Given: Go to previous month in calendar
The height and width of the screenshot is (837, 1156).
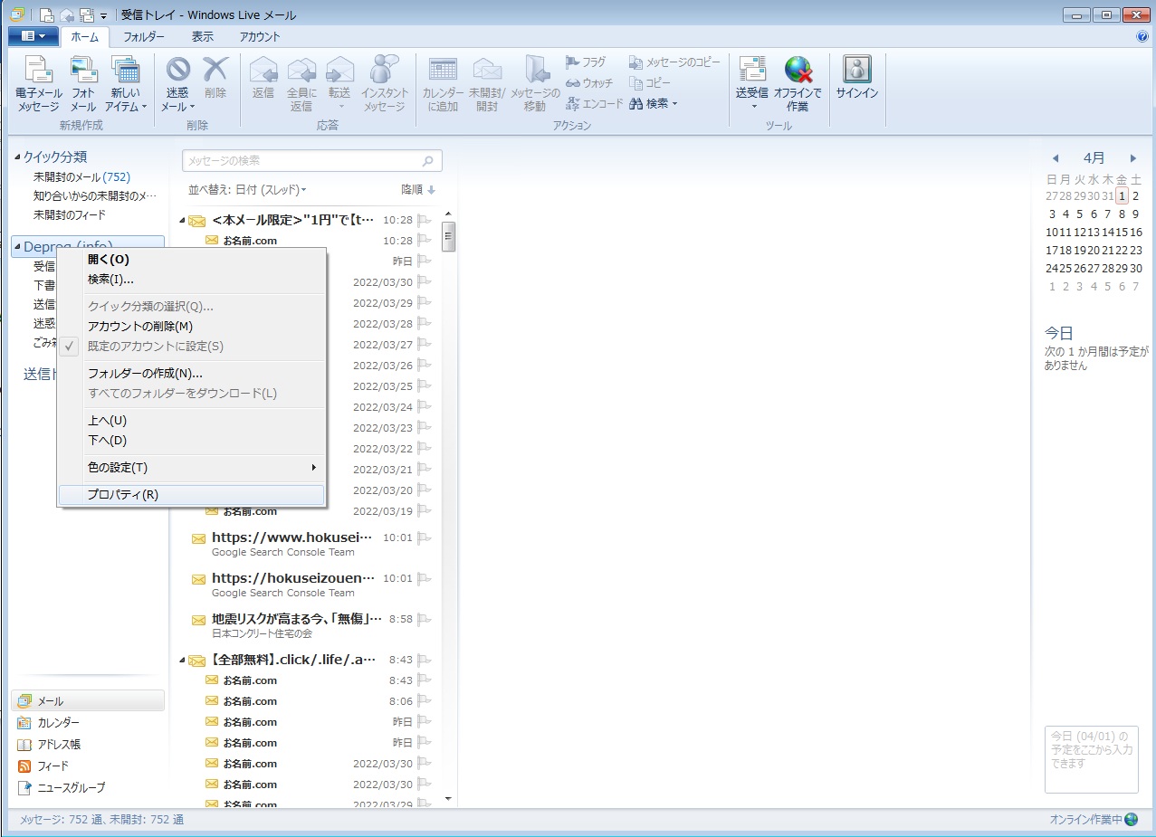Looking at the screenshot, I should [x=1055, y=158].
